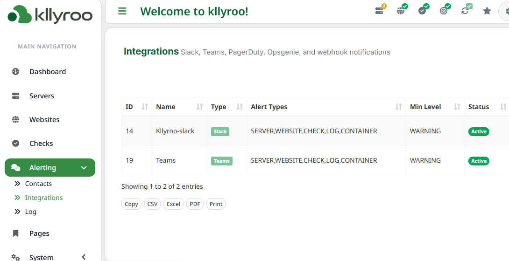Click the System gears icon
The height and width of the screenshot is (261, 509).
point(15,257)
